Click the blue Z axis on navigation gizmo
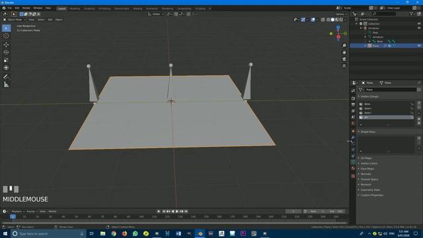Viewport: 423px width, 238px height. point(338,28)
